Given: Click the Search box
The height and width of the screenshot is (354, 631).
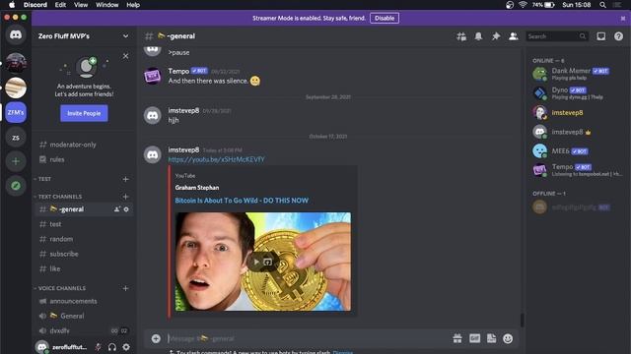Looking at the screenshot, I should pyautogui.click(x=556, y=36).
